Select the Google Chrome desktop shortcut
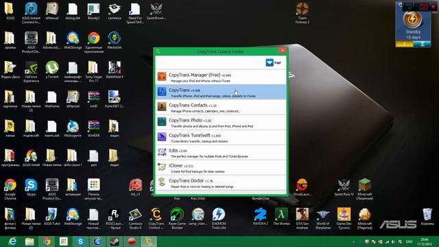This screenshot has width=439, height=247. (x=10, y=189)
